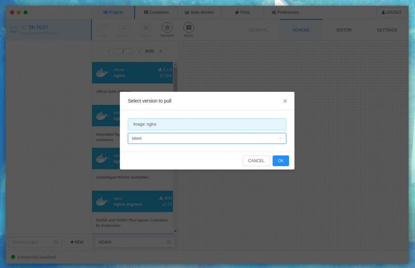Click the magnifier icon in the NGINX search box

168,242
